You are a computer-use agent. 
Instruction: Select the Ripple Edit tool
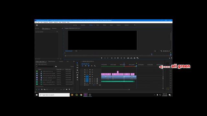[x=77, y=68]
